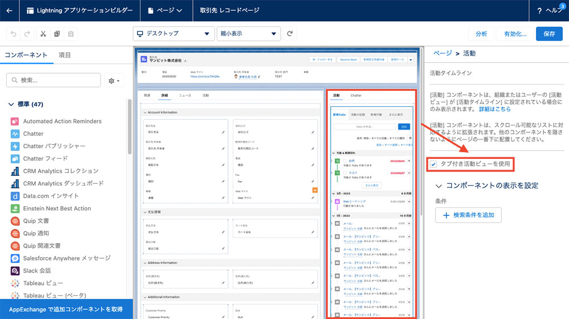Click AppExchange で追加コンポーネントを取得 button
The image size is (569, 319).
click(66, 309)
